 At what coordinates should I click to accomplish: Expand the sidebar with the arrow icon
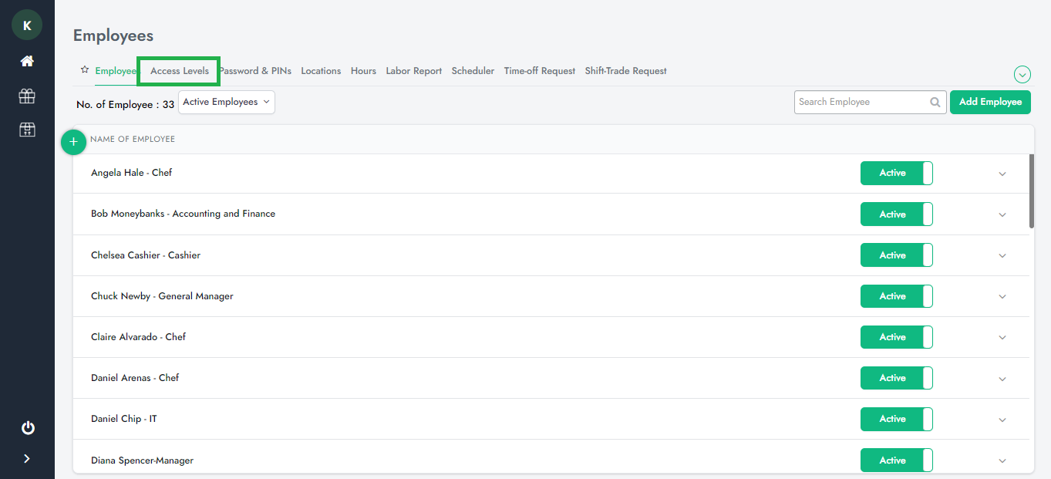point(27,459)
